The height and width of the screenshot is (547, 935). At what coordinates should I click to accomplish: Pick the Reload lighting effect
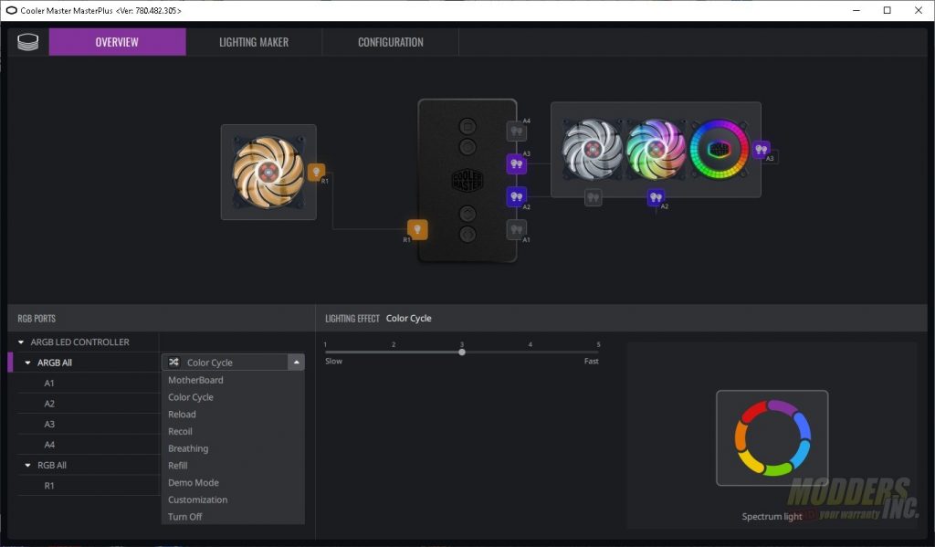pyautogui.click(x=233, y=414)
